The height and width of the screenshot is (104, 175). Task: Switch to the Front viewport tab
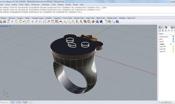[18, 102]
